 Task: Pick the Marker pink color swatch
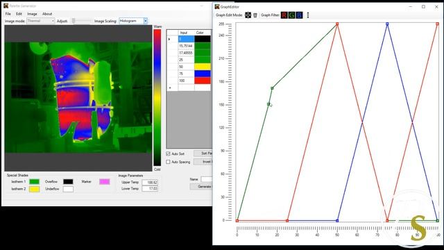pyautogui.click(x=105, y=182)
